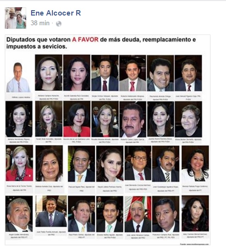The width and height of the screenshot is (226, 252).
Task: Click photo of dark-haired woman in red top
Action: point(77,119)
